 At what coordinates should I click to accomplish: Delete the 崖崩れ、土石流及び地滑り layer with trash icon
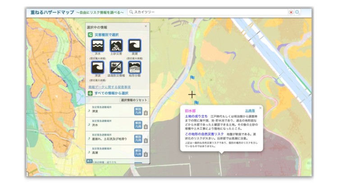(146, 141)
